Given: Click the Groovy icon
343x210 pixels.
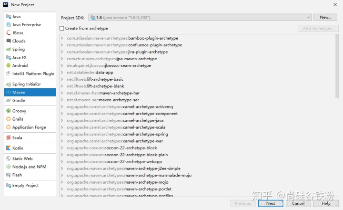Looking at the screenshot, I should tap(9, 111).
